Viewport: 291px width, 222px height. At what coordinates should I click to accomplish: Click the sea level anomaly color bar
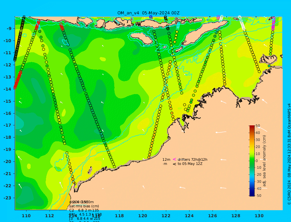[252, 161]
